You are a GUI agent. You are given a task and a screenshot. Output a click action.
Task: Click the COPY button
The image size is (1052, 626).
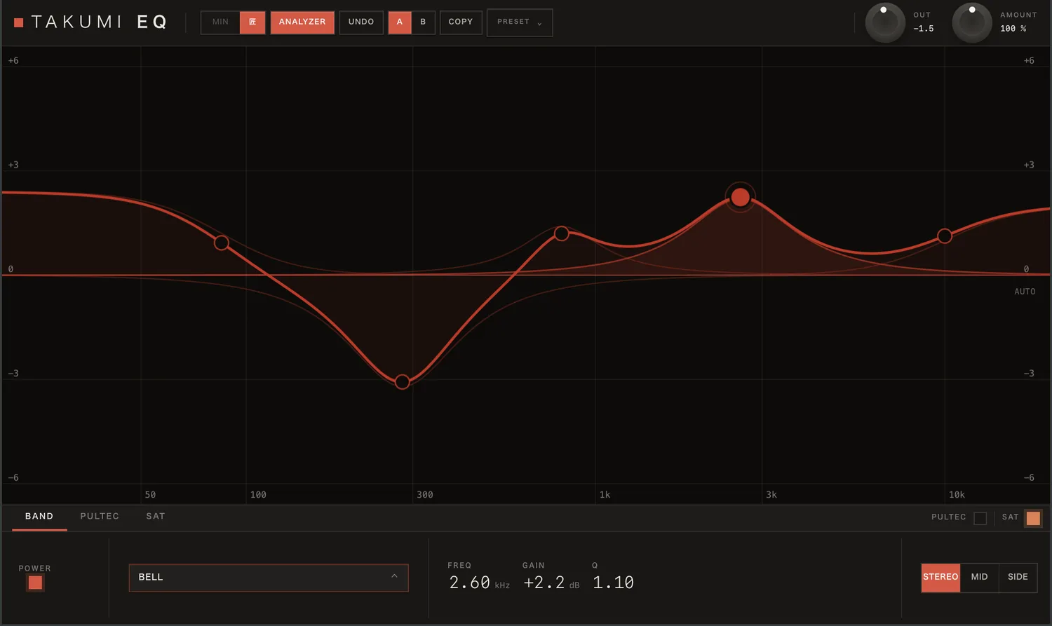tap(461, 22)
